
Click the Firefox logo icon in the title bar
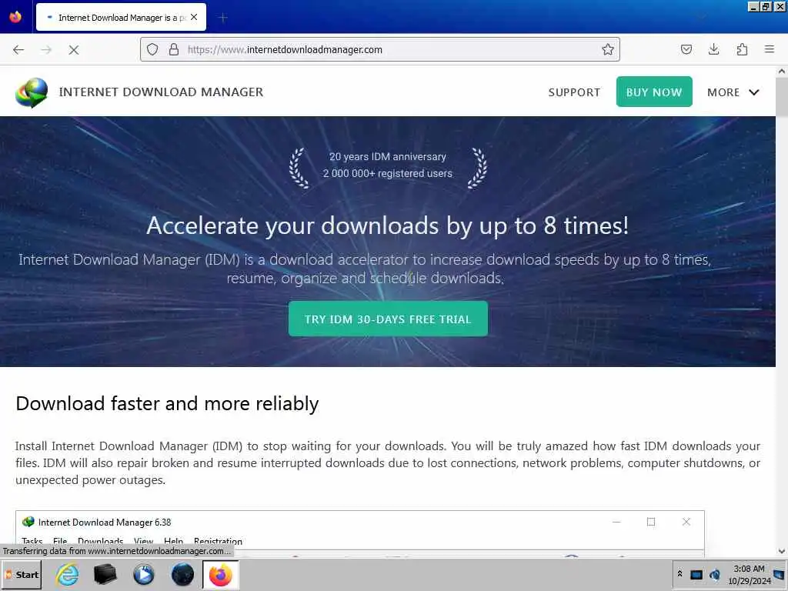(x=15, y=17)
